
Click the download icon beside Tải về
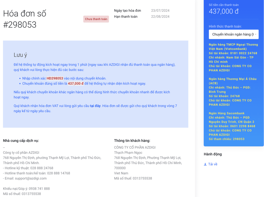point(205,164)
